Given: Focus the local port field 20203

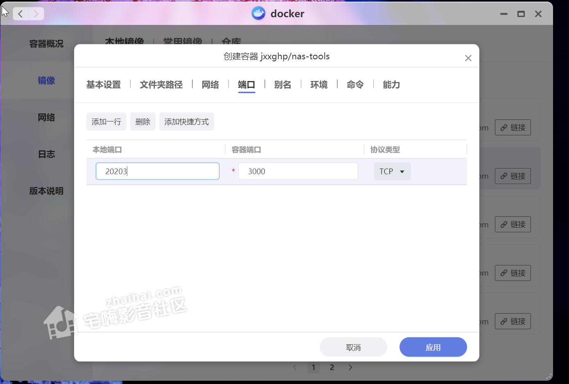Looking at the screenshot, I should [x=158, y=171].
